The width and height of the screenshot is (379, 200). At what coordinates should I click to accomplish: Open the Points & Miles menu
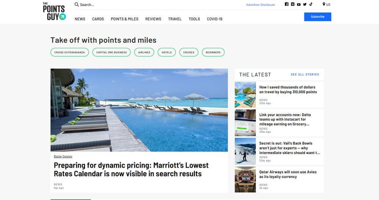(124, 19)
